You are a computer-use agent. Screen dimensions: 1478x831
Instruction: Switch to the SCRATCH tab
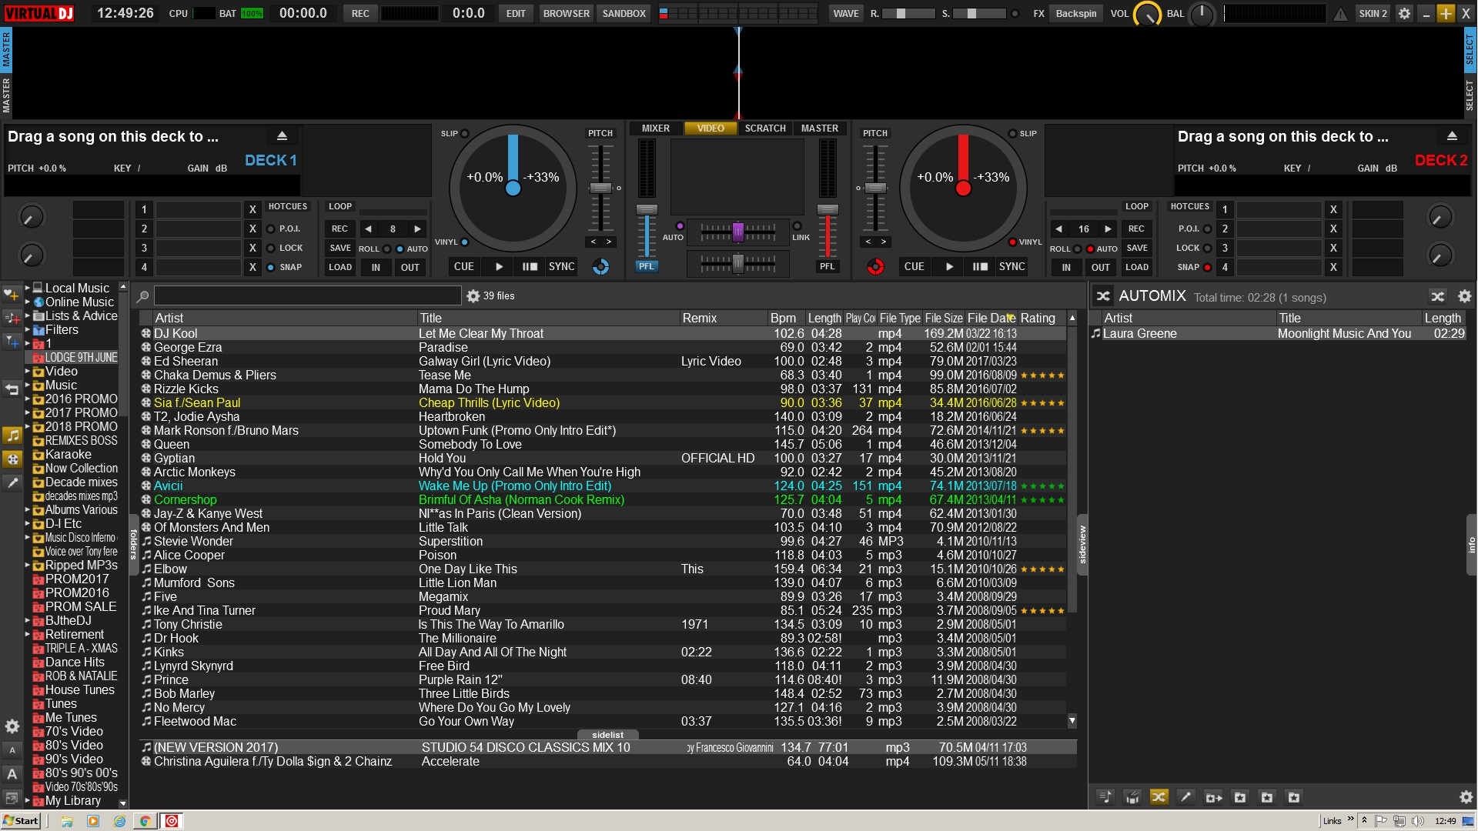[x=765, y=128]
